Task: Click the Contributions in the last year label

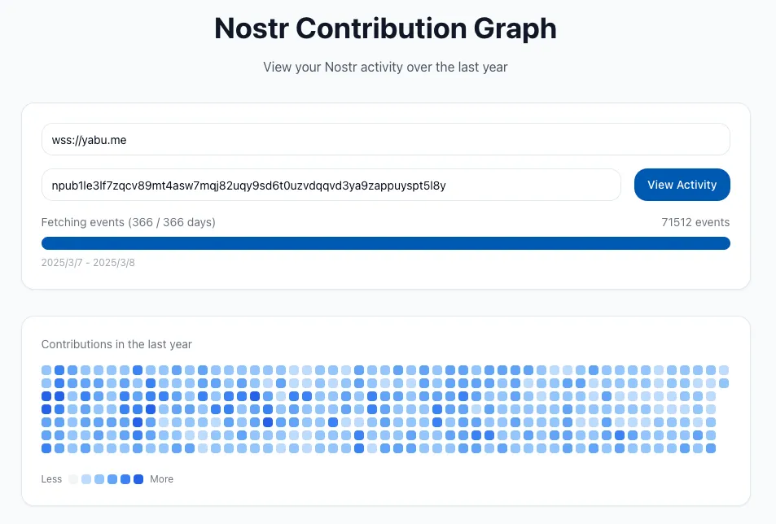Action: [x=116, y=344]
